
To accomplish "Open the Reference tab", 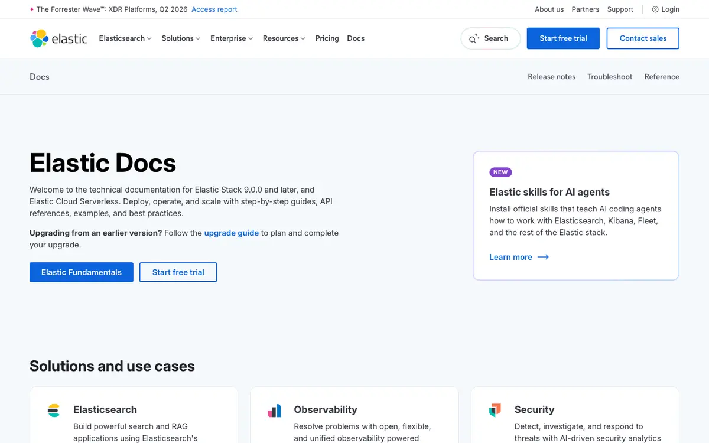I will [662, 77].
